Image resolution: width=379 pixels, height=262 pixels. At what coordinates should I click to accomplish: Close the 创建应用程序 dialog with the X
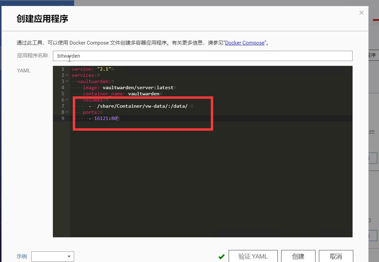click(361, 13)
